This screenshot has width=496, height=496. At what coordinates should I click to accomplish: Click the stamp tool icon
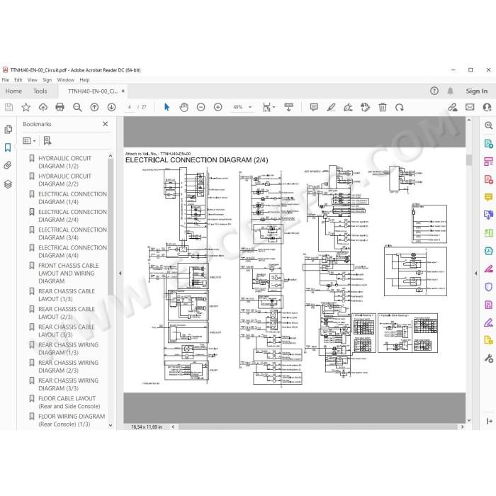point(365,108)
